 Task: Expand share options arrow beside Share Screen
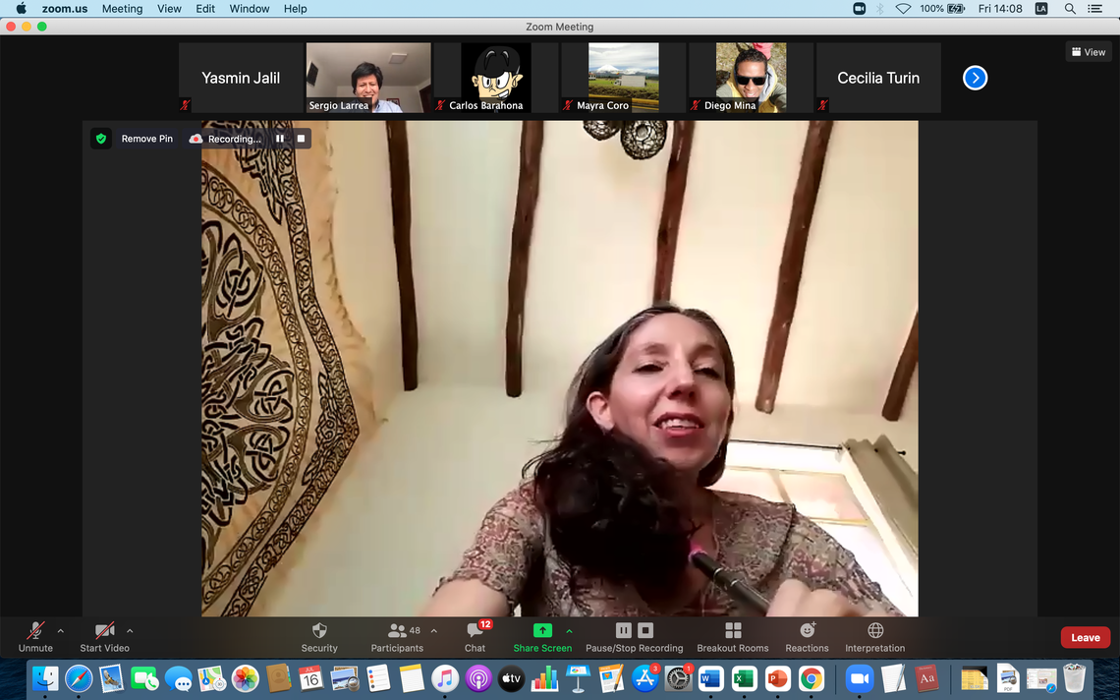coord(569,631)
